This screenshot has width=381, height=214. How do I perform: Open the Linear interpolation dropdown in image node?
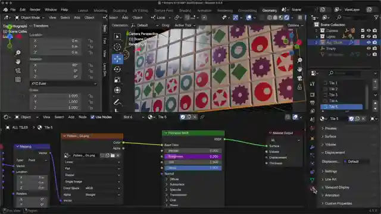point(92,162)
